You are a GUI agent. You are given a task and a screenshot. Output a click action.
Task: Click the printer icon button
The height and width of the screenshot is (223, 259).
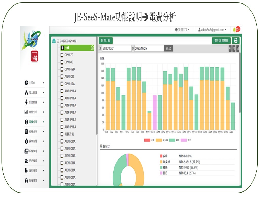(236, 41)
